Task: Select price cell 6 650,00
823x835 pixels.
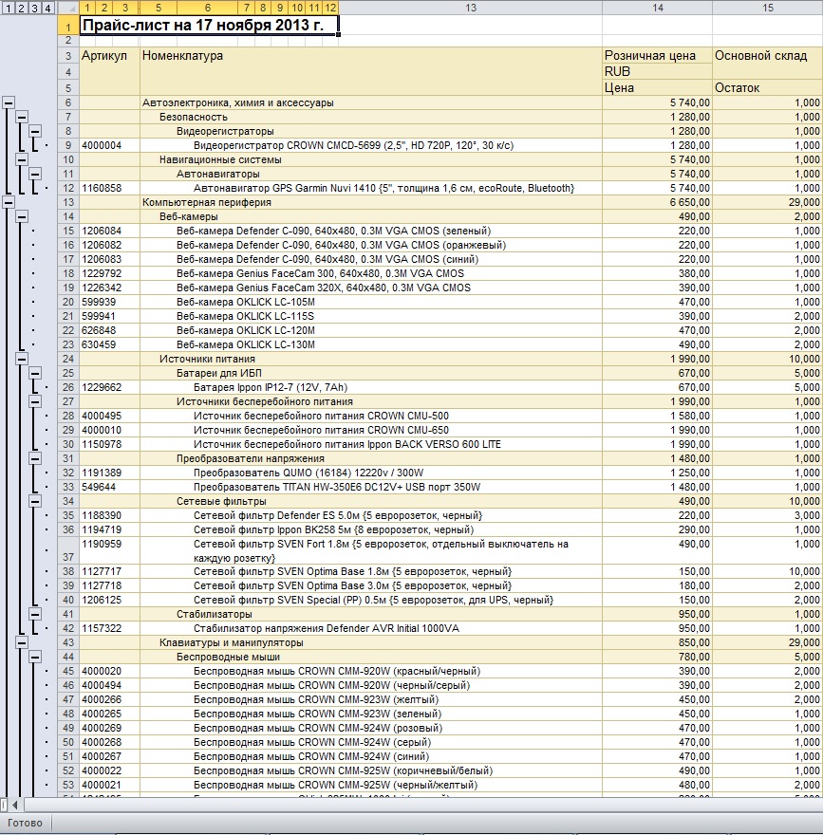Action: pyautogui.click(x=657, y=202)
